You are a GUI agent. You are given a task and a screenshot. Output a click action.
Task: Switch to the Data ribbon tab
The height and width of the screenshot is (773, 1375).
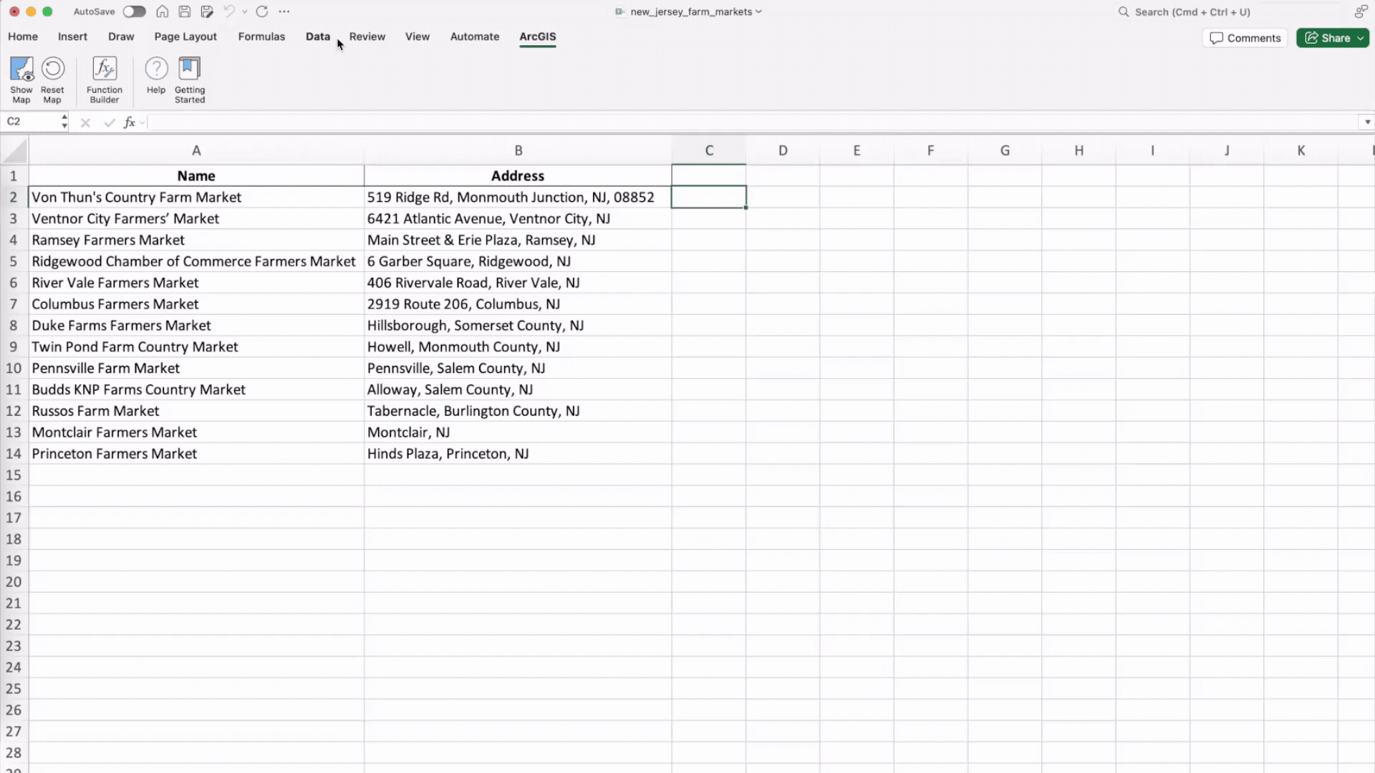point(317,37)
